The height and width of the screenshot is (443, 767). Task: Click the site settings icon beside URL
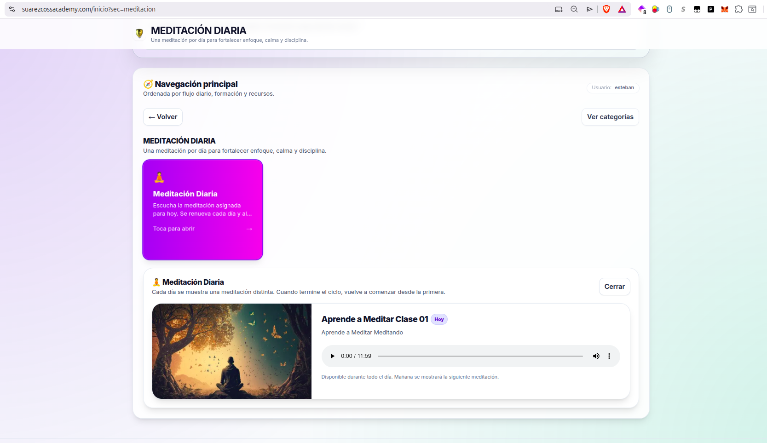(x=12, y=9)
